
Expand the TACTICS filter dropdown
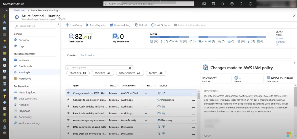tap(156, 73)
